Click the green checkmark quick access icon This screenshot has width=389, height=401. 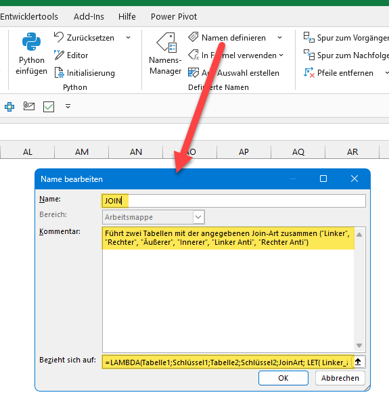click(x=49, y=106)
